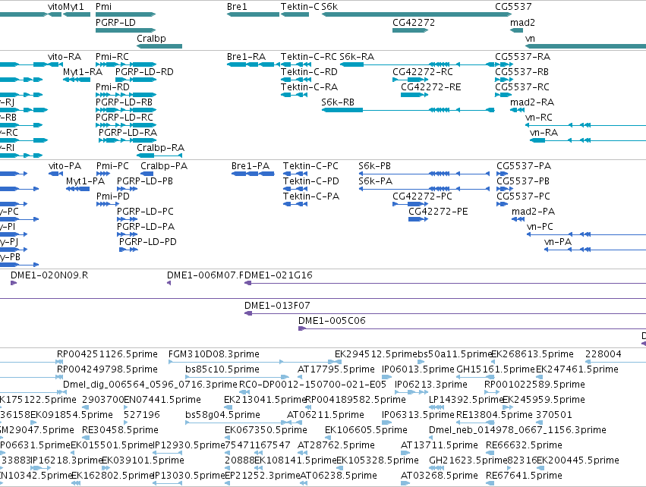Select clone DME1-013F07

point(277,306)
